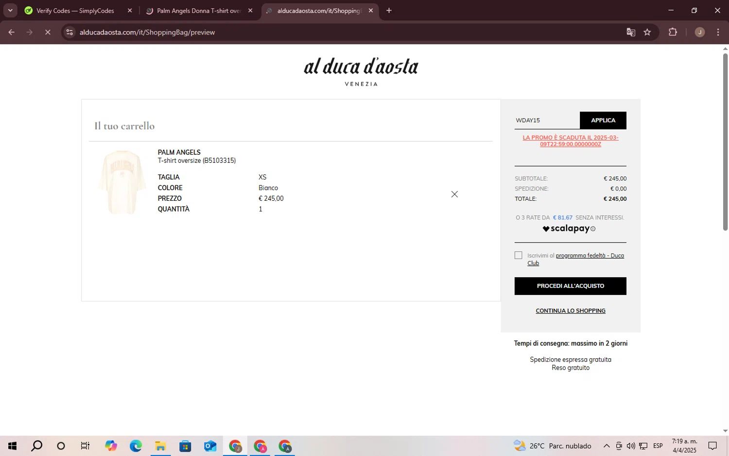The image size is (729, 456).
Task: Close the Palm Angels Donna tab
Action: pos(250,11)
